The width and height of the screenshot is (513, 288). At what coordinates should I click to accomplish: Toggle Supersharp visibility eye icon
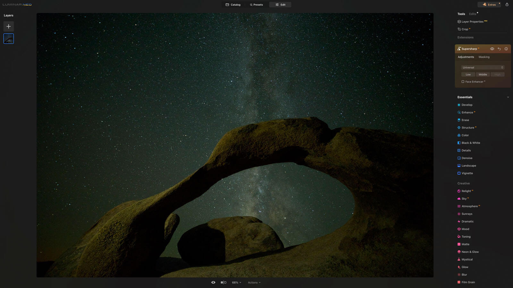click(492, 49)
